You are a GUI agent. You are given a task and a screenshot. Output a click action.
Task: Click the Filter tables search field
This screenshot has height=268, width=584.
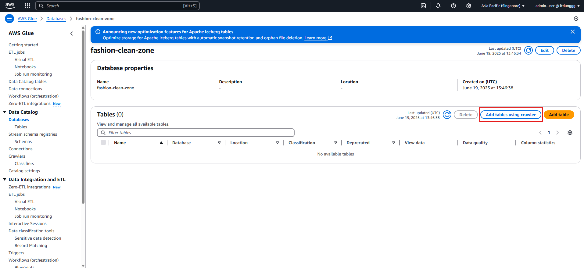pyautogui.click(x=196, y=133)
